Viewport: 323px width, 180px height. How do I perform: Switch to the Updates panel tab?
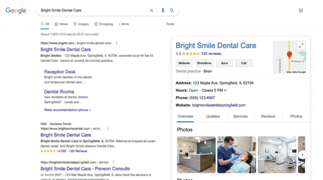coord(213,116)
